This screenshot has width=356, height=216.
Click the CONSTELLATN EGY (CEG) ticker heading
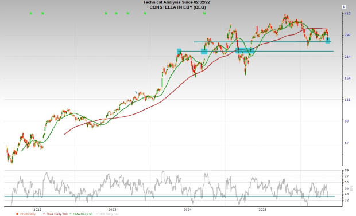(x=177, y=7)
